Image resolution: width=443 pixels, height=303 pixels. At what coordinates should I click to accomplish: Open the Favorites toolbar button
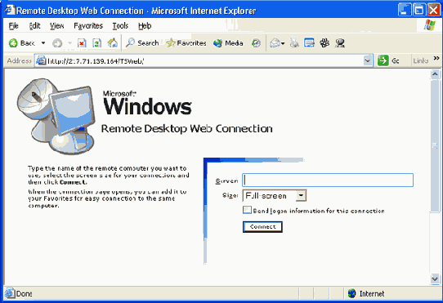pyautogui.click(x=186, y=43)
